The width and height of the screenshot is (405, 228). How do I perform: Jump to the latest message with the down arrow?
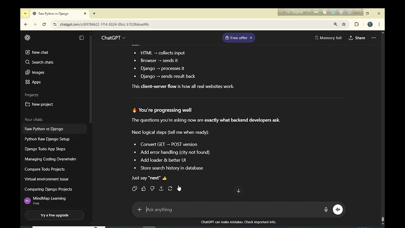tap(239, 190)
